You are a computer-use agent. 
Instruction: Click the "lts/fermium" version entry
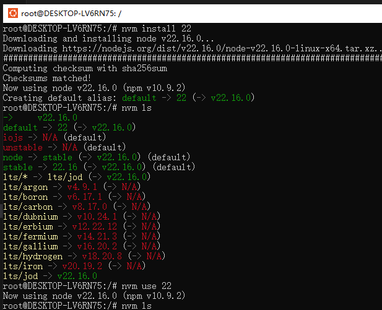click(30, 236)
